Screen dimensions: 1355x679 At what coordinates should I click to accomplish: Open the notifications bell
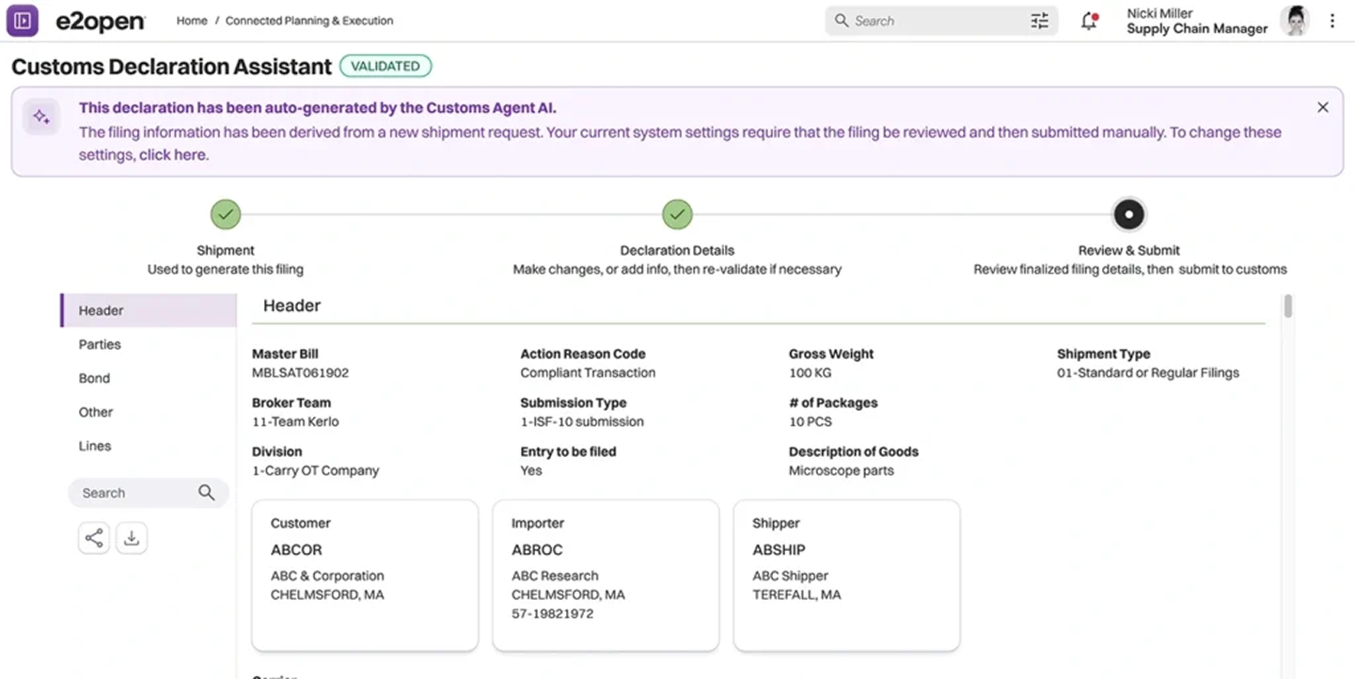click(1089, 21)
